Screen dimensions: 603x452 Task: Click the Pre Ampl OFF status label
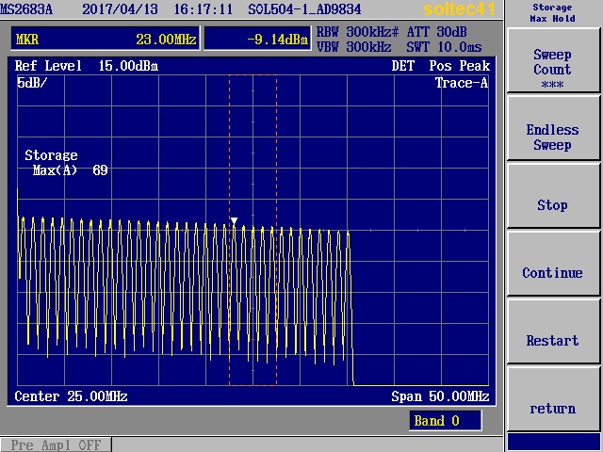56,444
